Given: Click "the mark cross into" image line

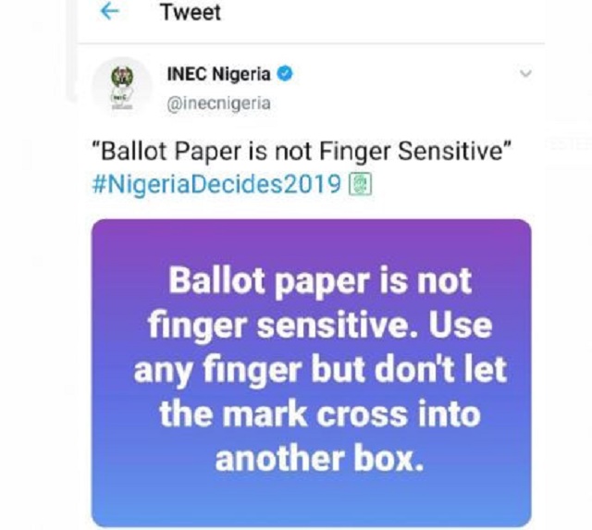Looking at the screenshot, I should [319, 413].
